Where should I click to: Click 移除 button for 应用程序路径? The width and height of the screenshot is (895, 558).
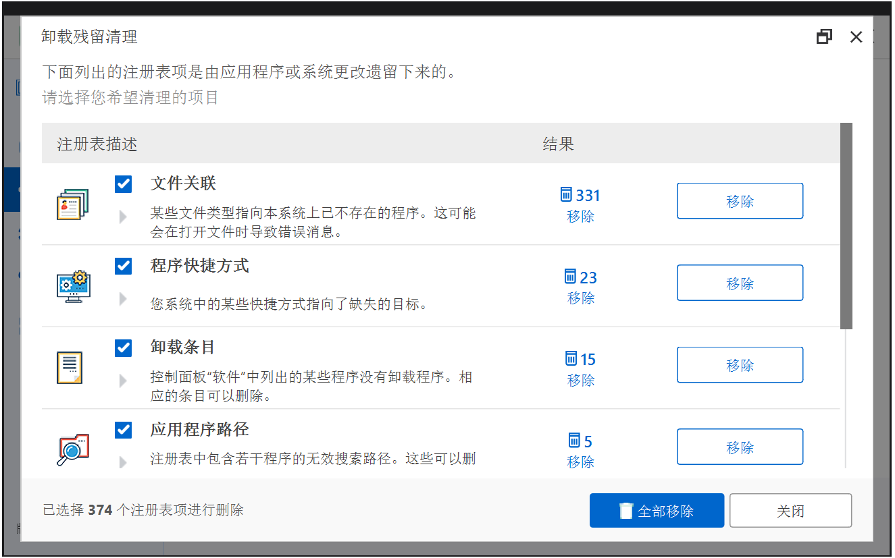coord(740,447)
